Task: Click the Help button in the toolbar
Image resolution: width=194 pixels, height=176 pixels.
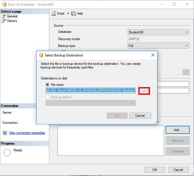Action: click(77, 13)
